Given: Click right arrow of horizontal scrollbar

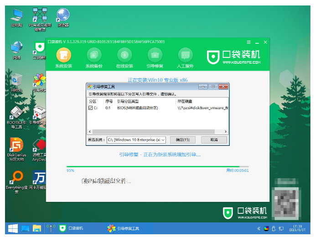Looking at the screenshot, I should (226, 132).
